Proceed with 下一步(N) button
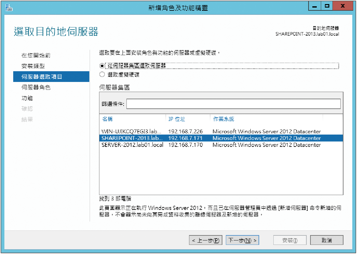The height and width of the screenshot is (254, 357). [x=243, y=240]
